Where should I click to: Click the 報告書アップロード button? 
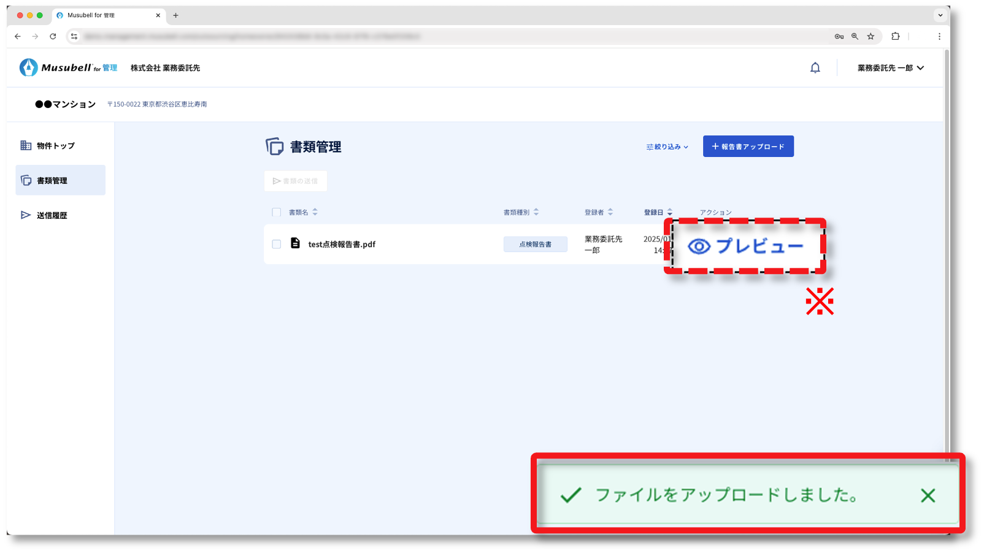748,147
